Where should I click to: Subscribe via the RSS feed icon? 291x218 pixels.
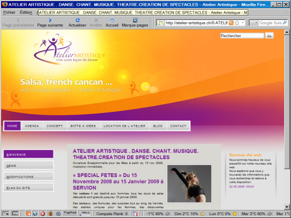231,23
